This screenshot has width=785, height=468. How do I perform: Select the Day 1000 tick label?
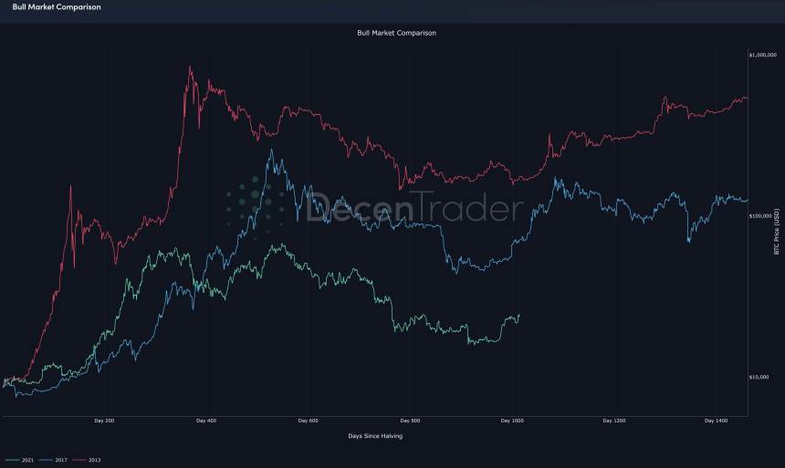pos(512,421)
